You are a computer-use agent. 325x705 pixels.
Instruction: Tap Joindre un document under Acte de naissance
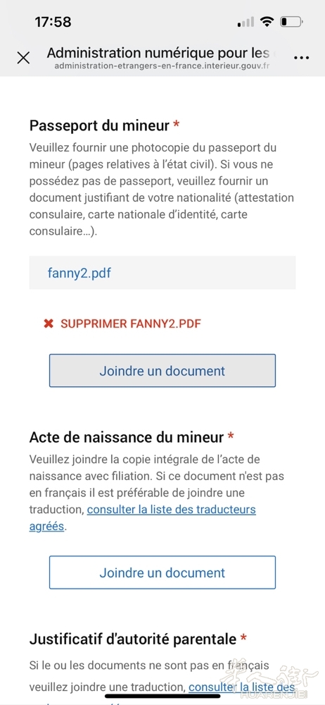162,572
